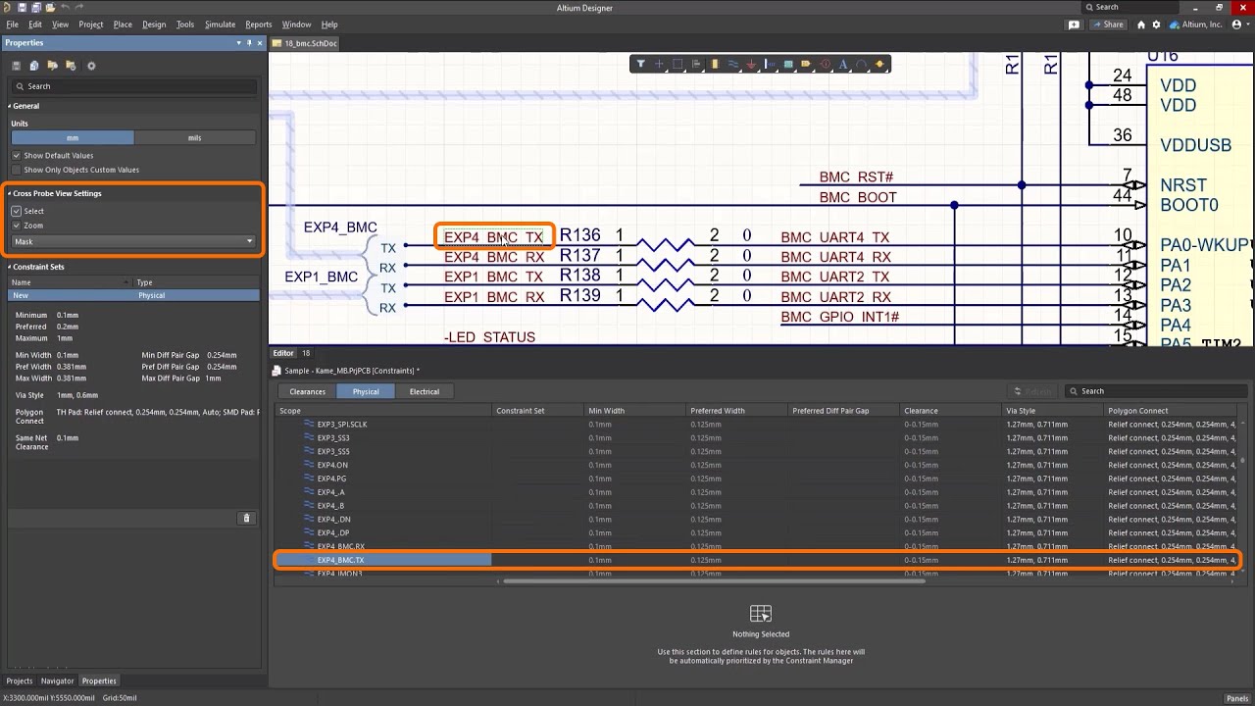Click the delete trash icon in Constraint Sets

(246, 518)
